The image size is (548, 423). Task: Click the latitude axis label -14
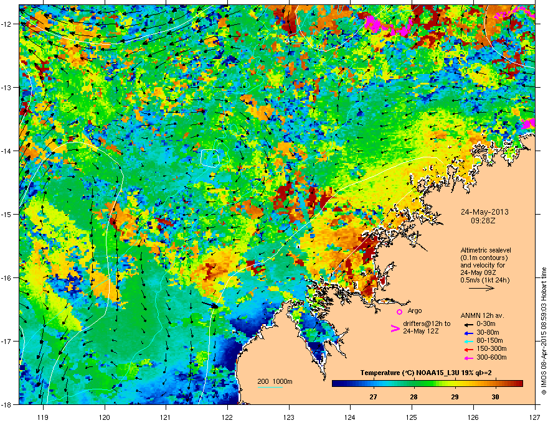[7, 151]
